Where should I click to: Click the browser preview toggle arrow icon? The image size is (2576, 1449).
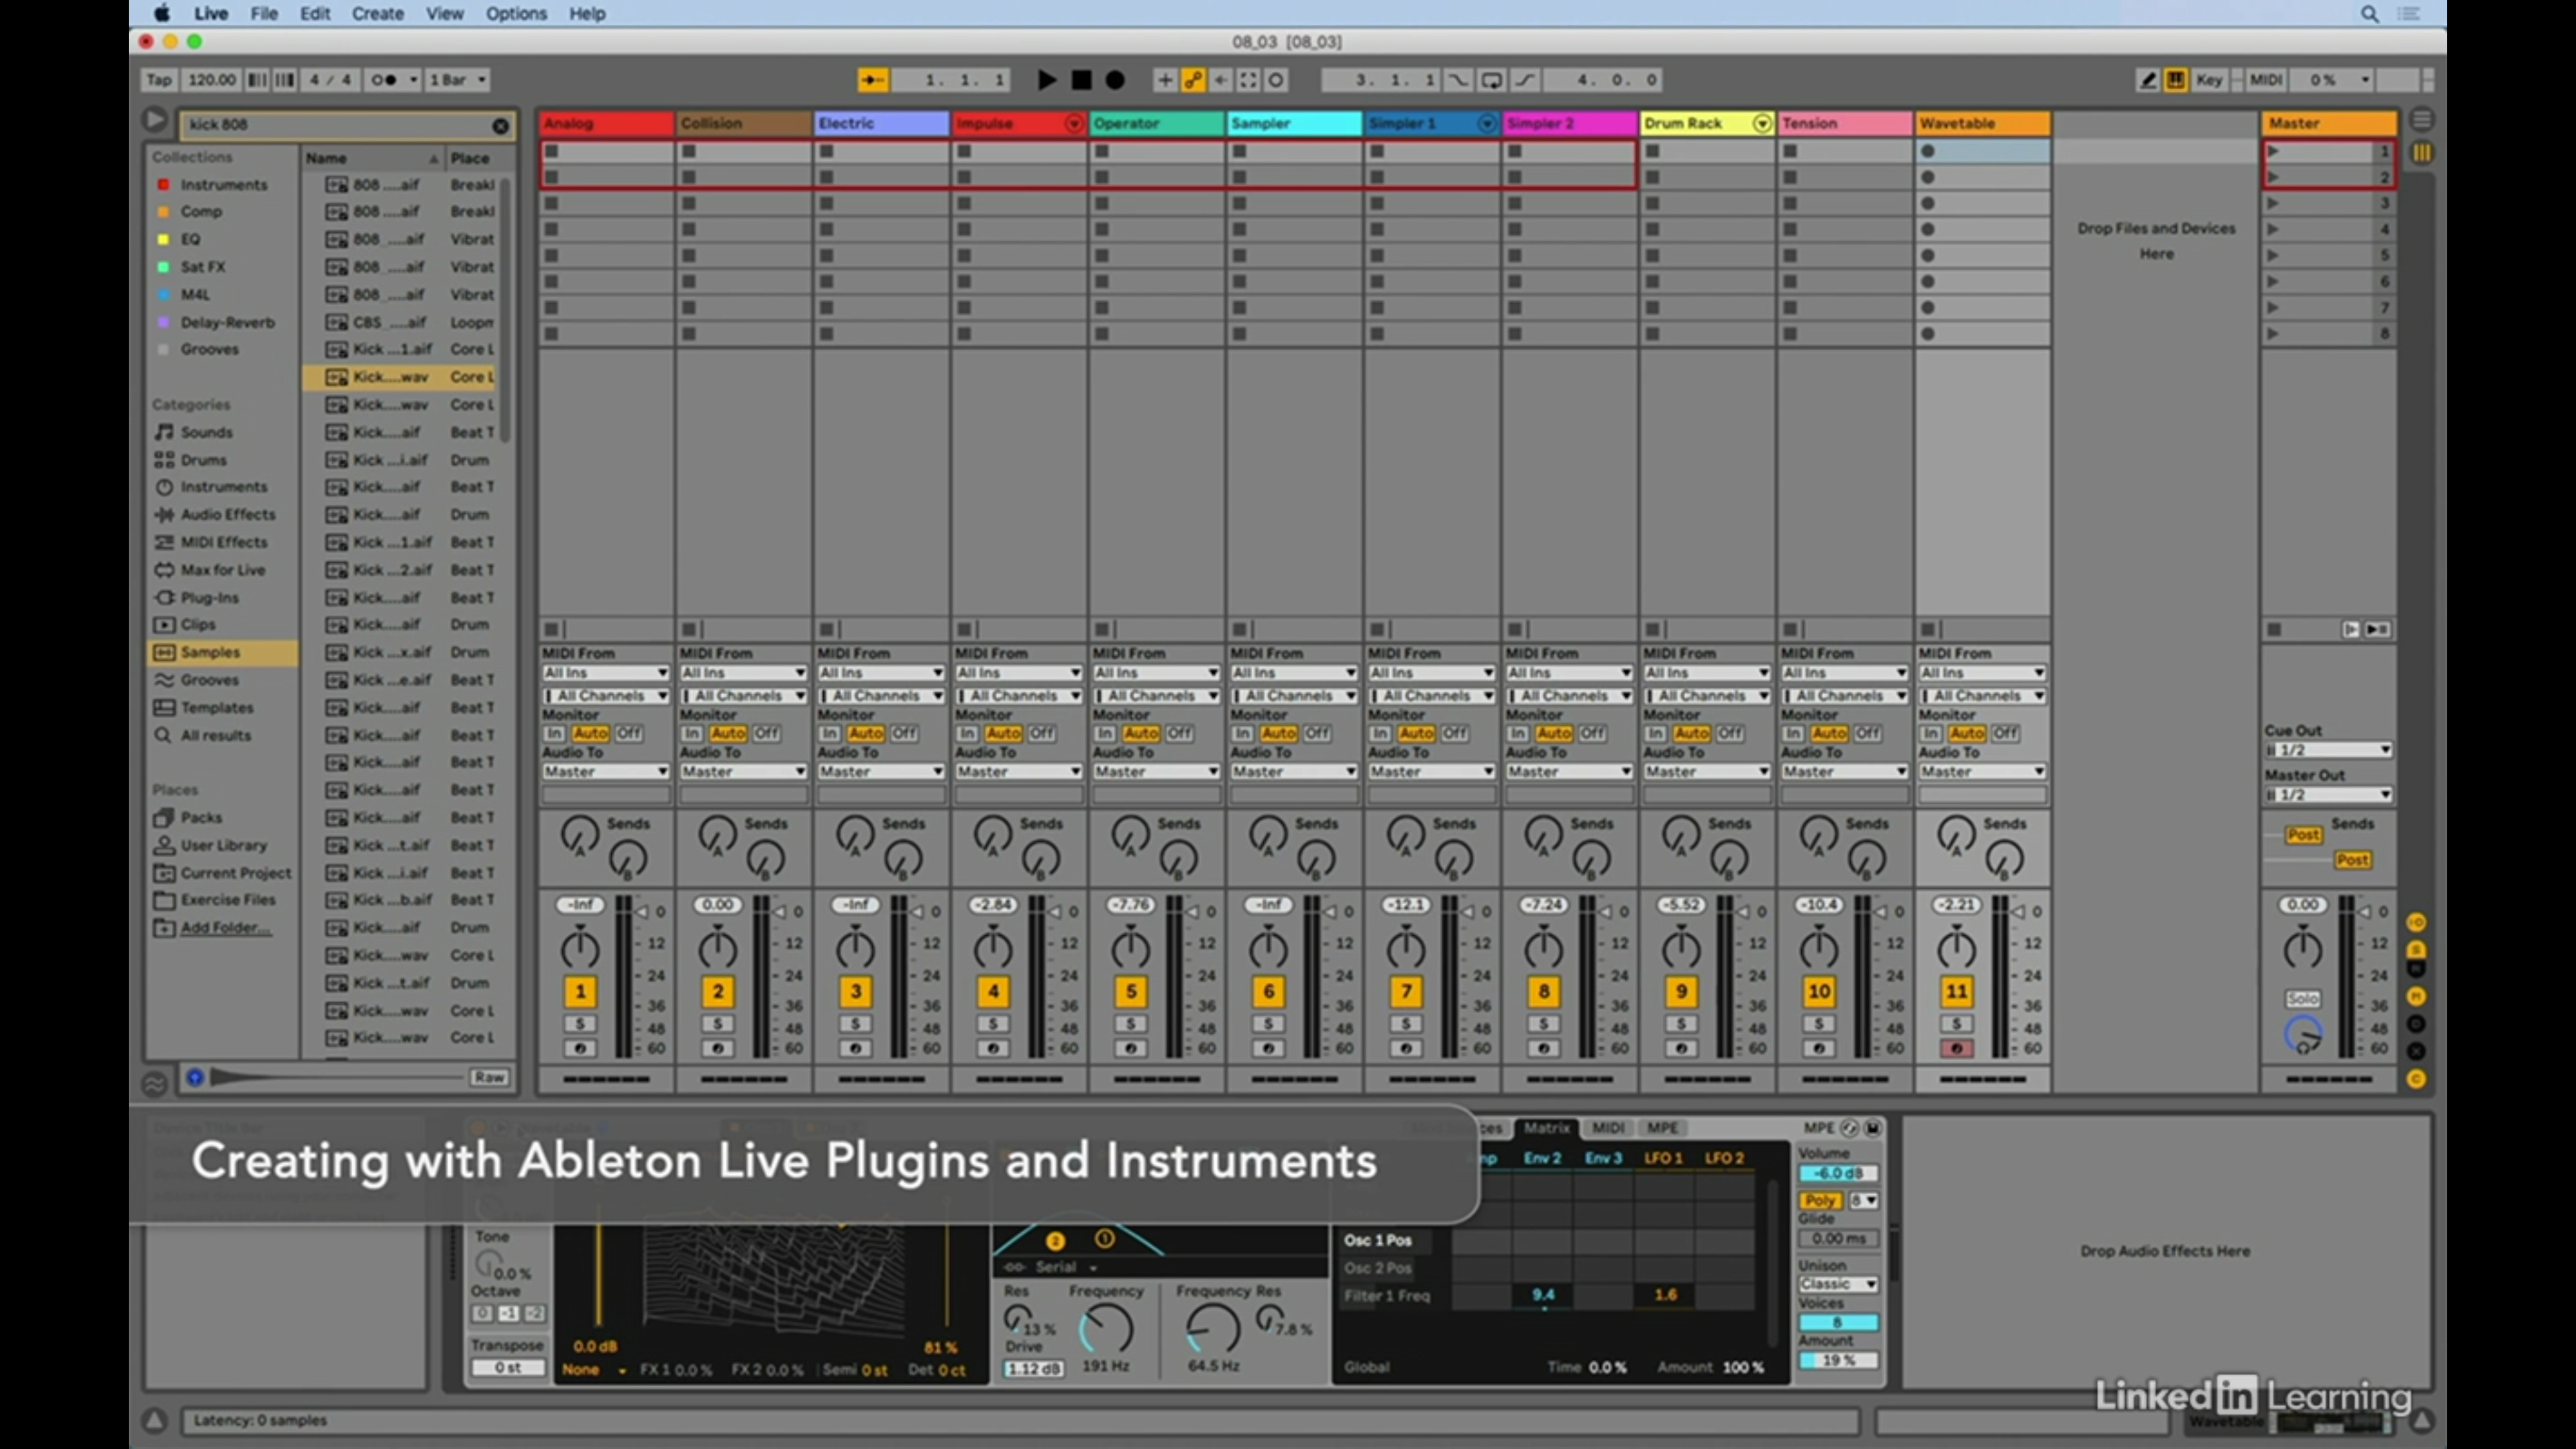pos(154,120)
